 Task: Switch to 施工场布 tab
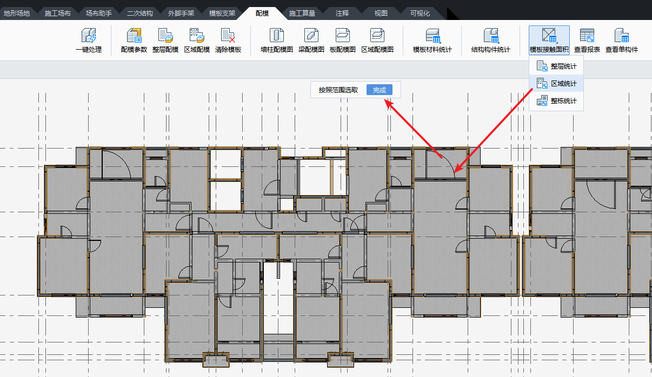tap(58, 13)
